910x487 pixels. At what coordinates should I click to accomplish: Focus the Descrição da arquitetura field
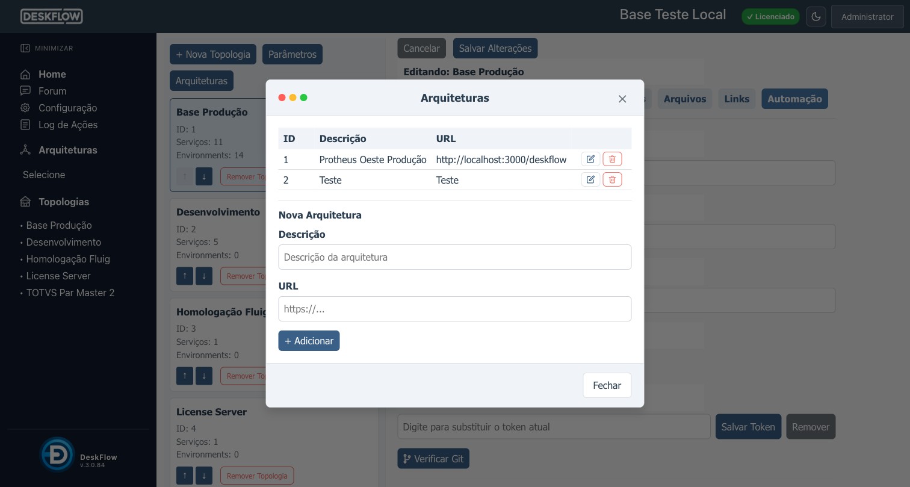[x=455, y=257]
